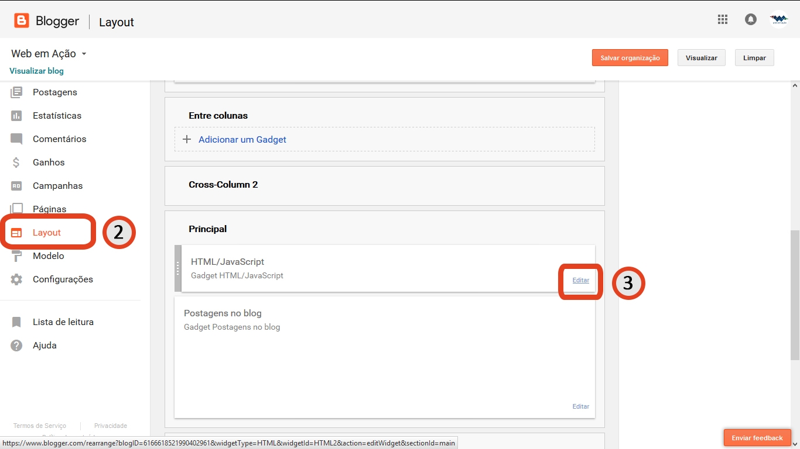The height and width of the screenshot is (449, 800).
Task: Click the Ajuda question mark icon
Action: pyautogui.click(x=16, y=346)
